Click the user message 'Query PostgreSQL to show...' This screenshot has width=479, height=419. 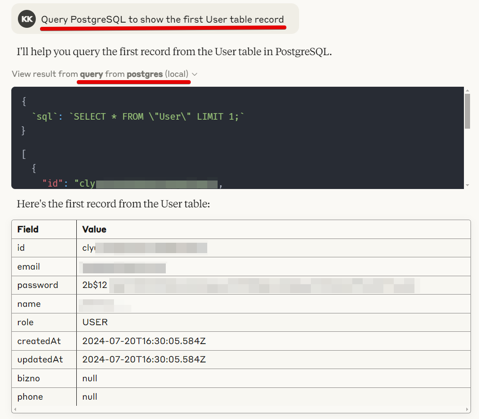click(x=162, y=19)
